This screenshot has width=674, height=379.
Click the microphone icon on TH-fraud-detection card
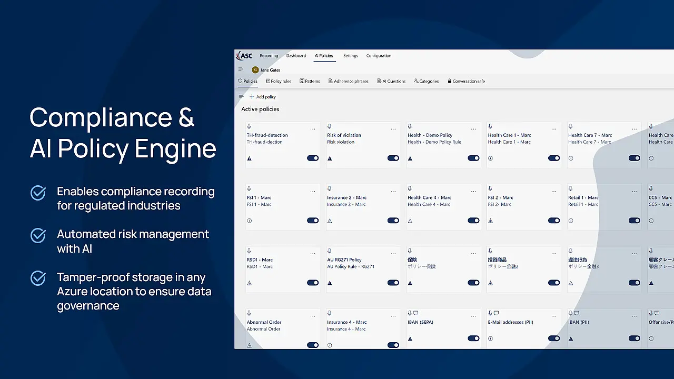pos(249,126)
